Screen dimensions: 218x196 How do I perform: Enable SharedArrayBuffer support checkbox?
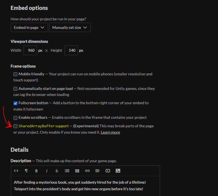pyautogui.click(x=15, y=126)
